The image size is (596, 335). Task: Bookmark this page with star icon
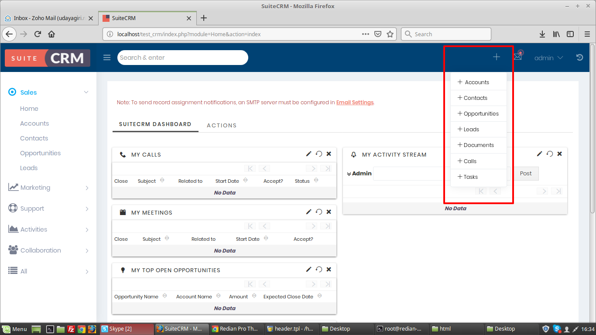390,34
